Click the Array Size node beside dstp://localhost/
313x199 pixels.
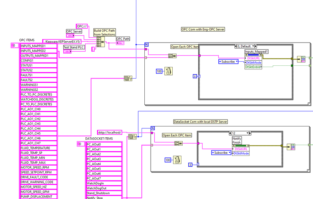(132, 137)
